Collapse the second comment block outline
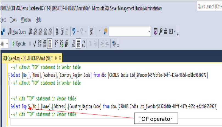 click(9, 83)
